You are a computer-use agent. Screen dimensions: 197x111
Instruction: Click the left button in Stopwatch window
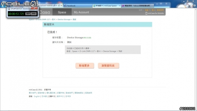pos(28,14)
